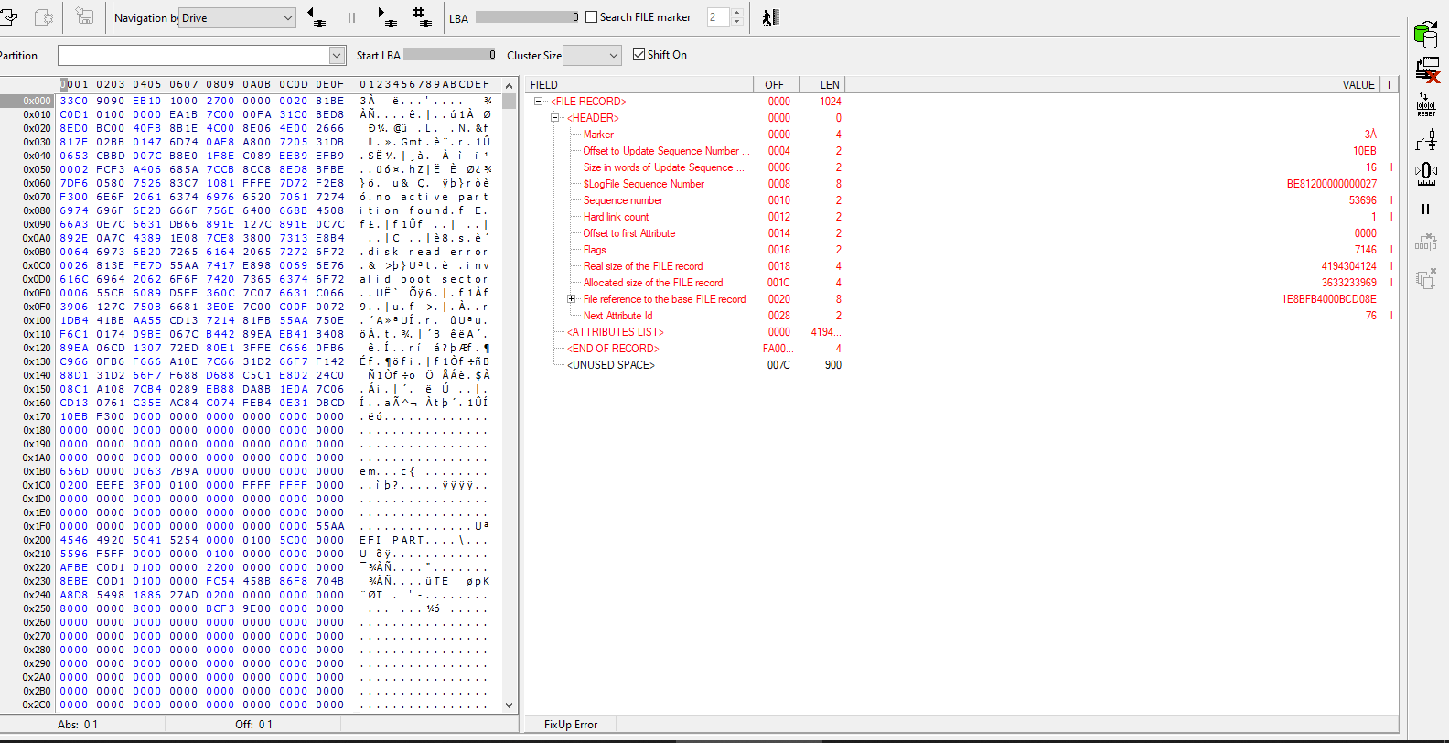Click the zero calibration ruler icon
This screenshot has height=743, width=1449.
pos(1426,172)
